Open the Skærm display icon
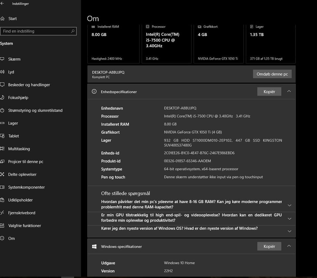This screenshot has width=317, height=278. tap(2, 59)
